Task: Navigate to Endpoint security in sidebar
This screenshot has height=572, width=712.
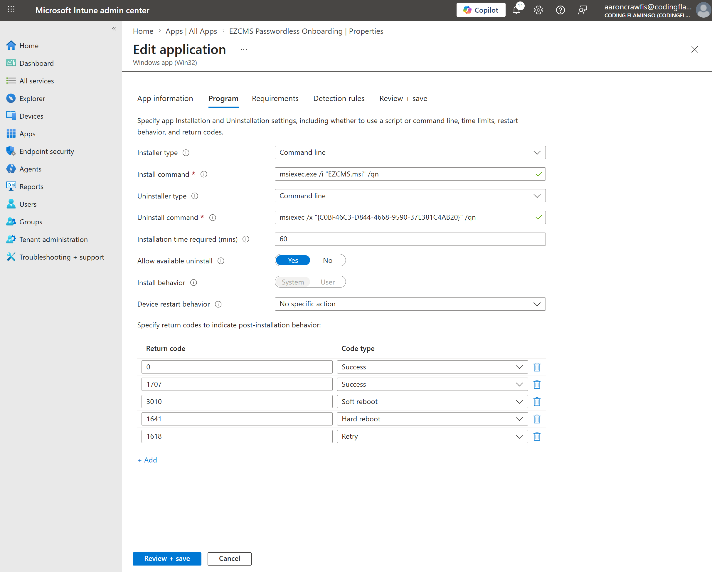Action: (47, 151)
